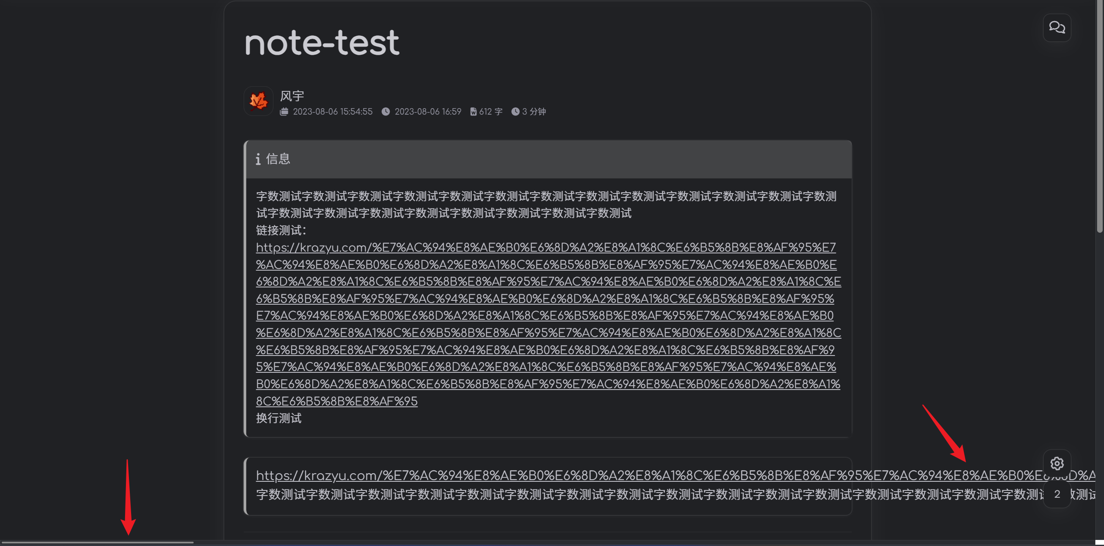Open the comments panel via the speech bubble icon
Image resolution: width=1104 pixels, height=546 pixels.
point(1057,28)
